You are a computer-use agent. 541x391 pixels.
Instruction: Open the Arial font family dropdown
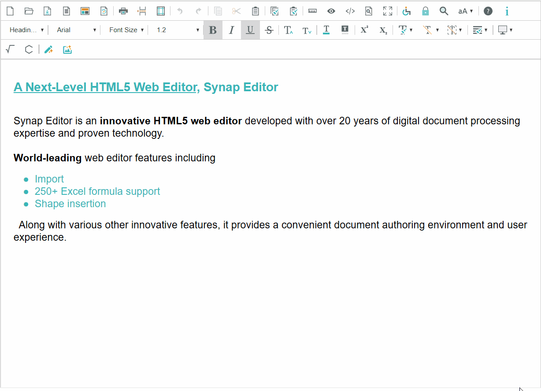point(77,30)
